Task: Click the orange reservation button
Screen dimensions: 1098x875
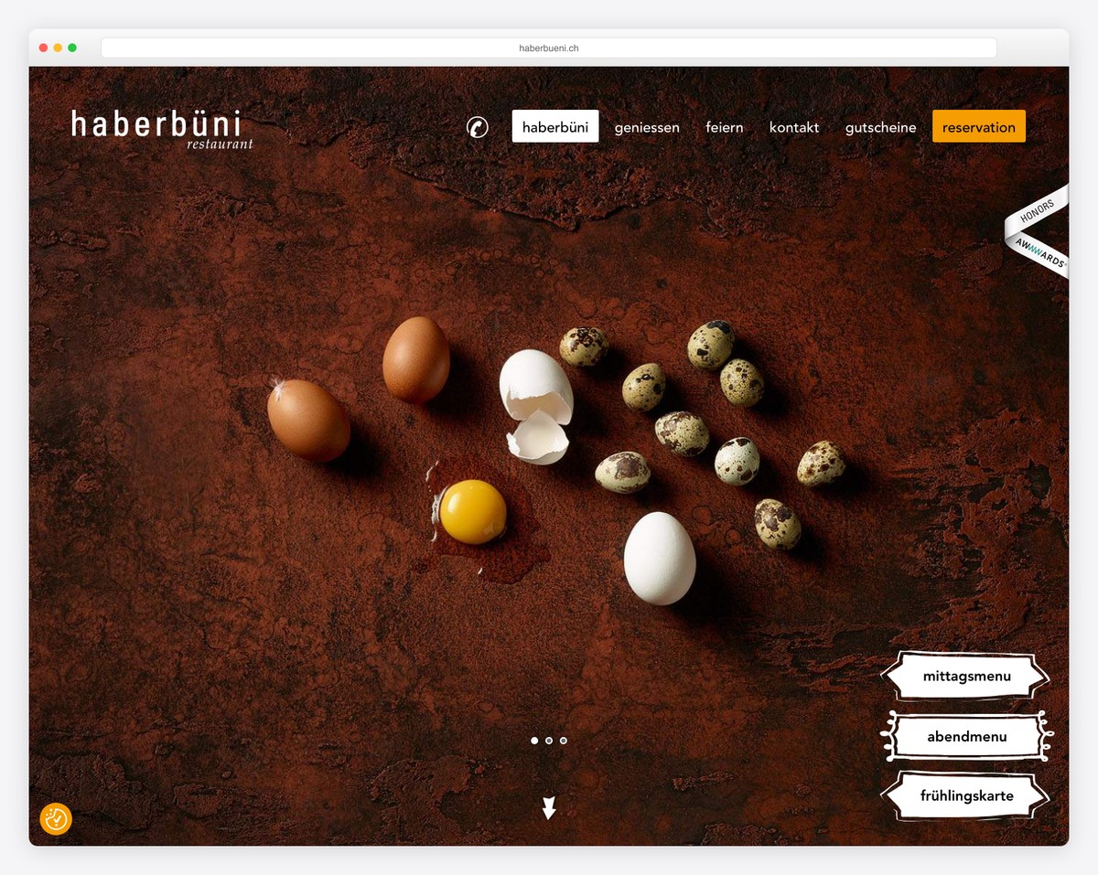Action: [x=979, y=126]
